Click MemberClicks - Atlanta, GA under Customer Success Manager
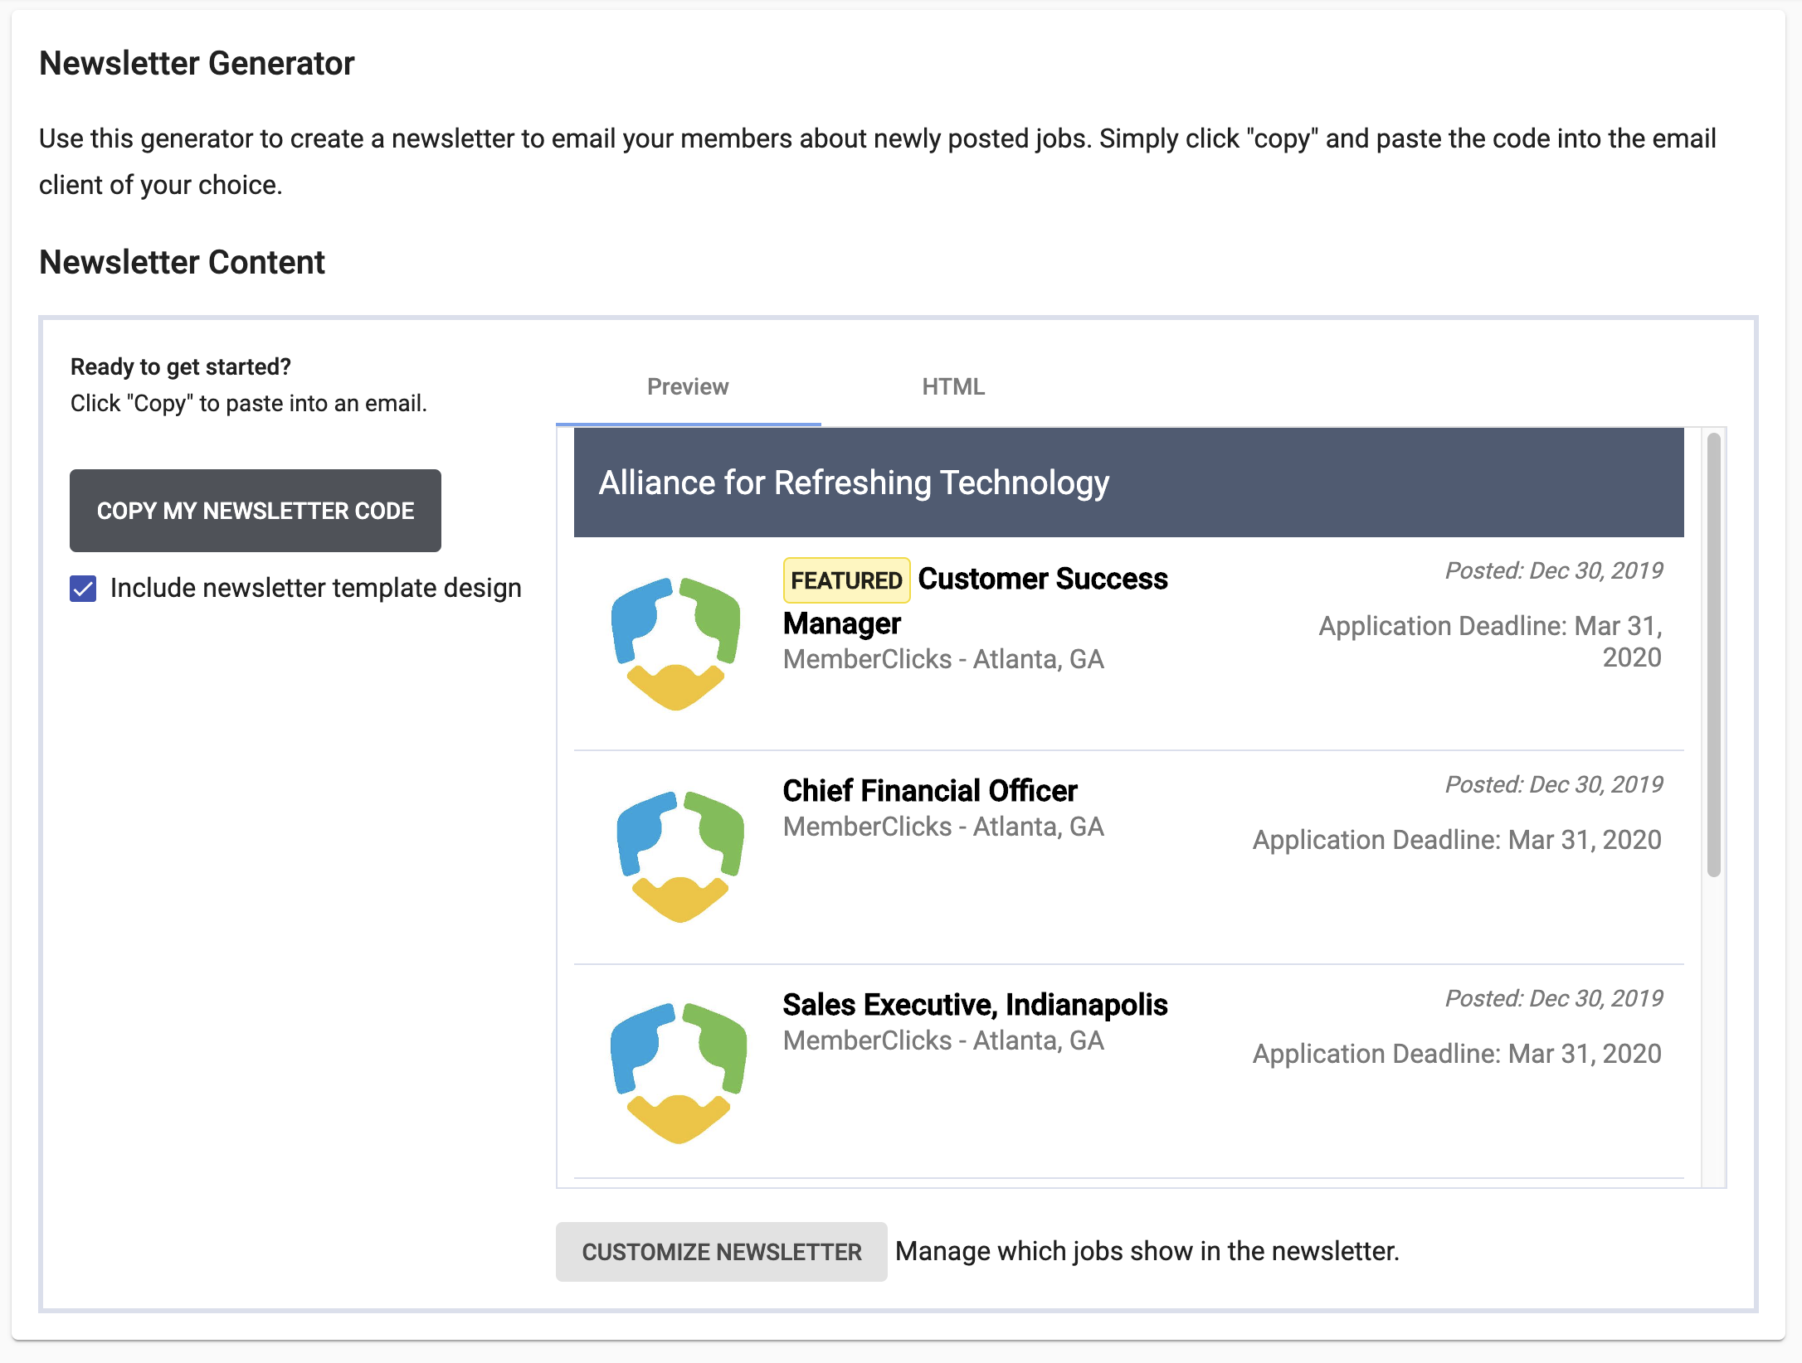The width and height of the screenshot is (1802, 1363). pos(943,659)
